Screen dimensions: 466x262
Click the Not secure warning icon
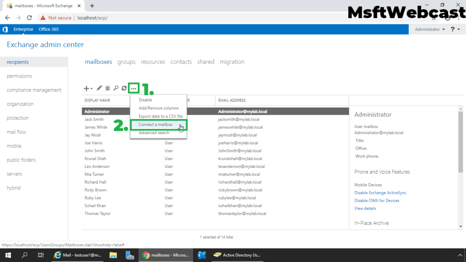point(43,18)
